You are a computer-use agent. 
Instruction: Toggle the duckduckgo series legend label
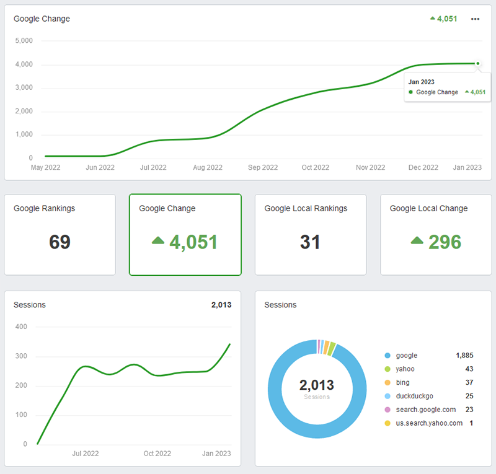414,397
